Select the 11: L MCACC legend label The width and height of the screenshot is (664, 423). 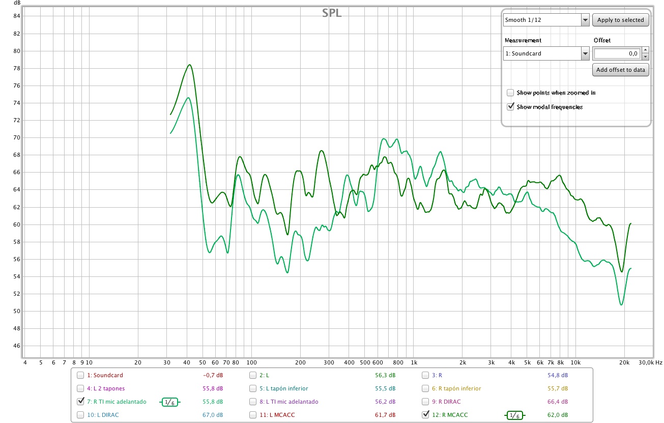[x=277, y=415]
